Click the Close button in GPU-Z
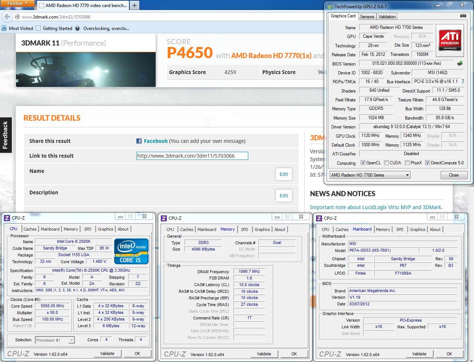The width and height of the screenshot is (474, 362). 454,175
